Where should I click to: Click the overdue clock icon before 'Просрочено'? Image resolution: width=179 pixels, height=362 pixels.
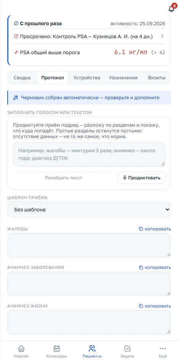(x=16, y=36)
